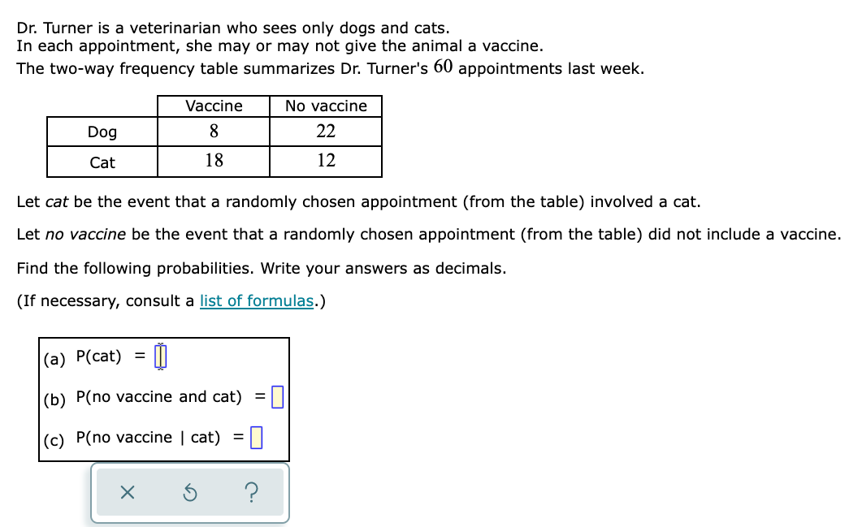Click the No vaccine column header
This screenshot has height=527, width=862.
325,106
